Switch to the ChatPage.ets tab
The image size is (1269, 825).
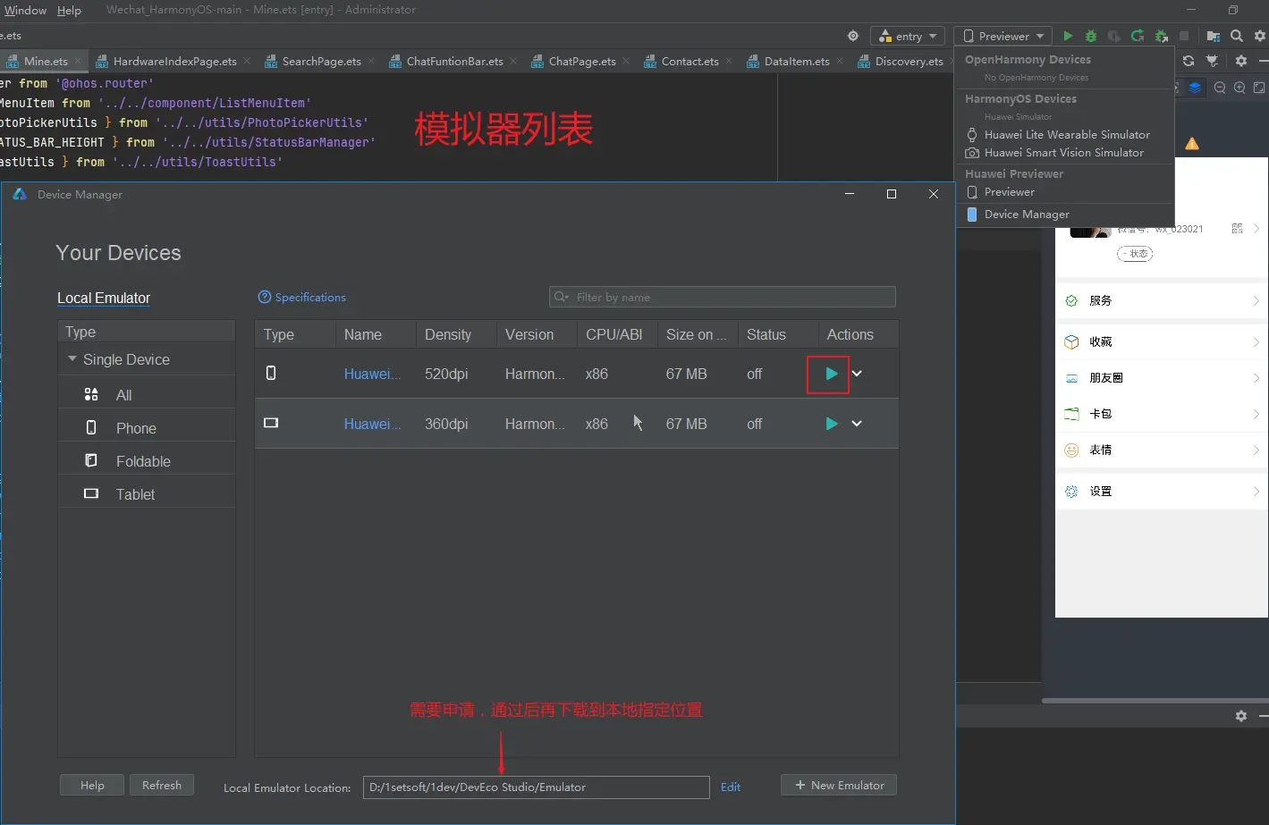(581, 62)
